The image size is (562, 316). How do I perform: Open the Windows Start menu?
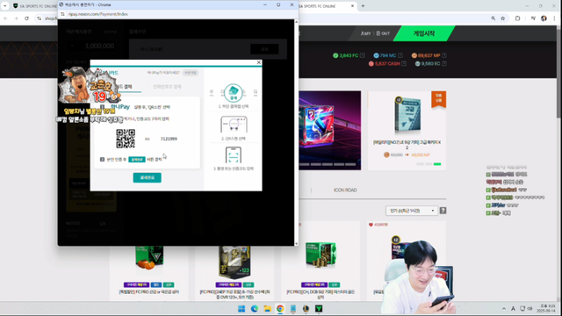241,309
